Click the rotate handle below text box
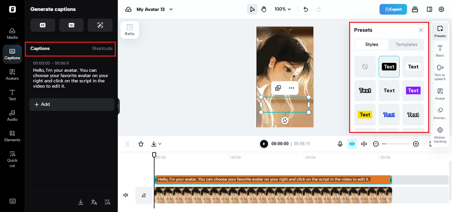This screenshot has width=452, height=212. [285, 121]
